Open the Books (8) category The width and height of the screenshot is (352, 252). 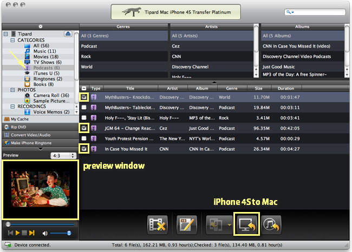click(x=43, y=84)
